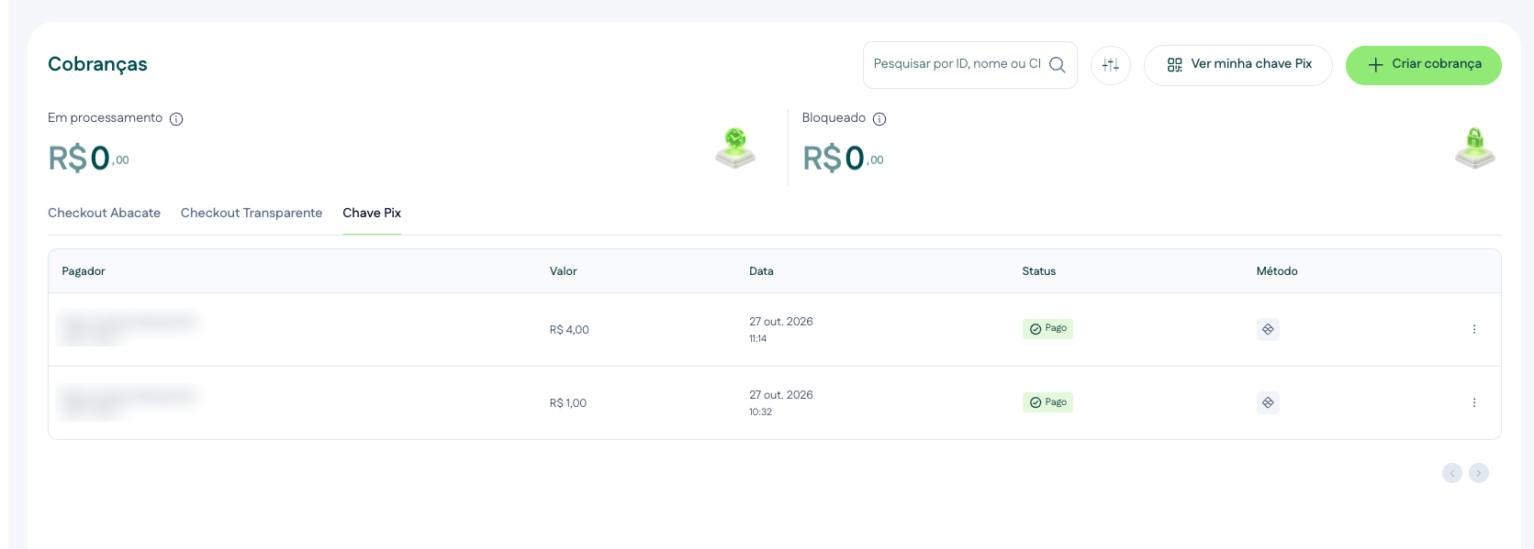Click the search magnifier icon
The width and height of the screenshot is (1534, 549).
tap(1057, 65)
